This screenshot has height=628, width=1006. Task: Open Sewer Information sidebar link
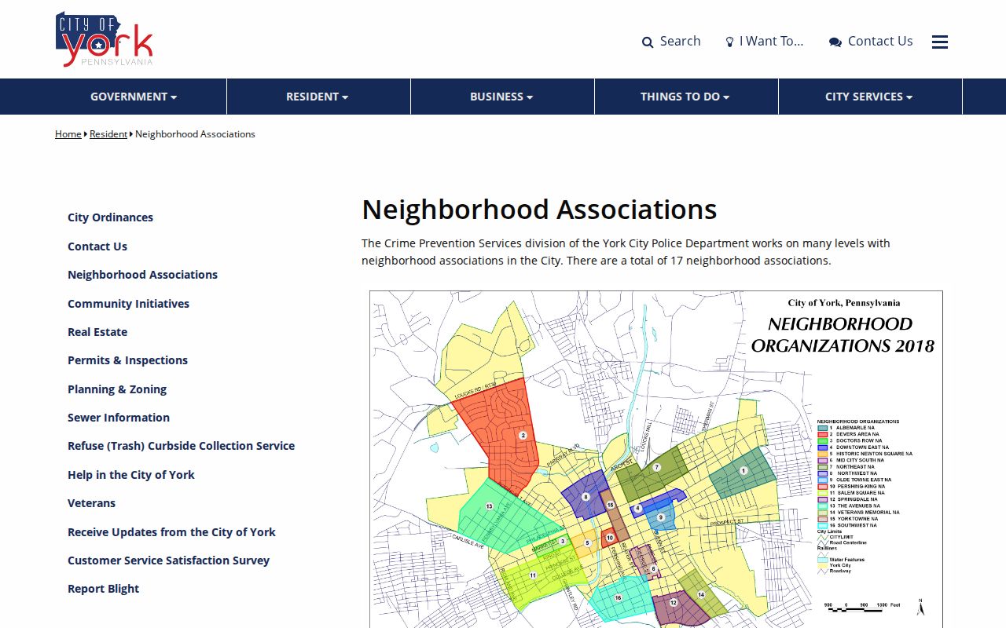pos(119,418)
